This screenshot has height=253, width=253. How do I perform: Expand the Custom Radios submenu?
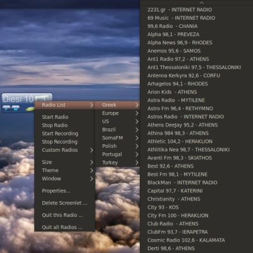click(x=65, y=150)
